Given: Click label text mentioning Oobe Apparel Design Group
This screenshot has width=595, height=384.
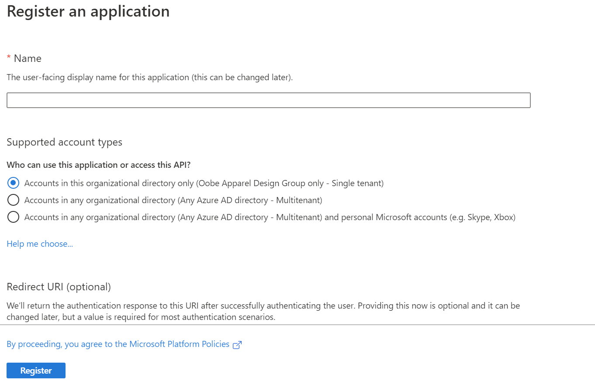Looking at the screenshot, I should tap(204, 183).
